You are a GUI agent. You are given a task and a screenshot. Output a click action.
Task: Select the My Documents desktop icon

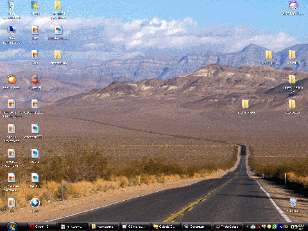[x=12, y=10]
